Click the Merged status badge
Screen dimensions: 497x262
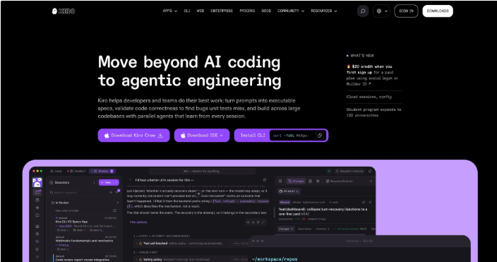click(x=285, y=202)
